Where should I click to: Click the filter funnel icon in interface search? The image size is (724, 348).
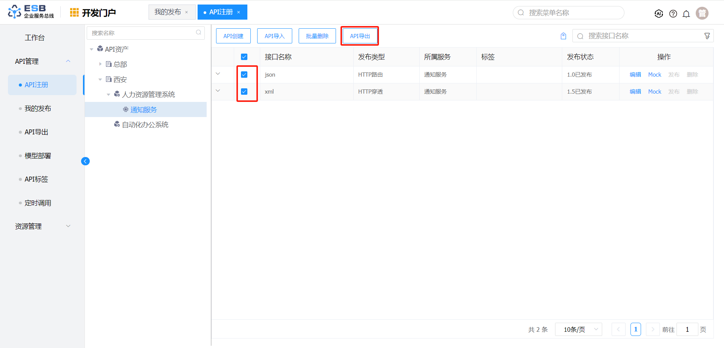(x=707, y=36)
